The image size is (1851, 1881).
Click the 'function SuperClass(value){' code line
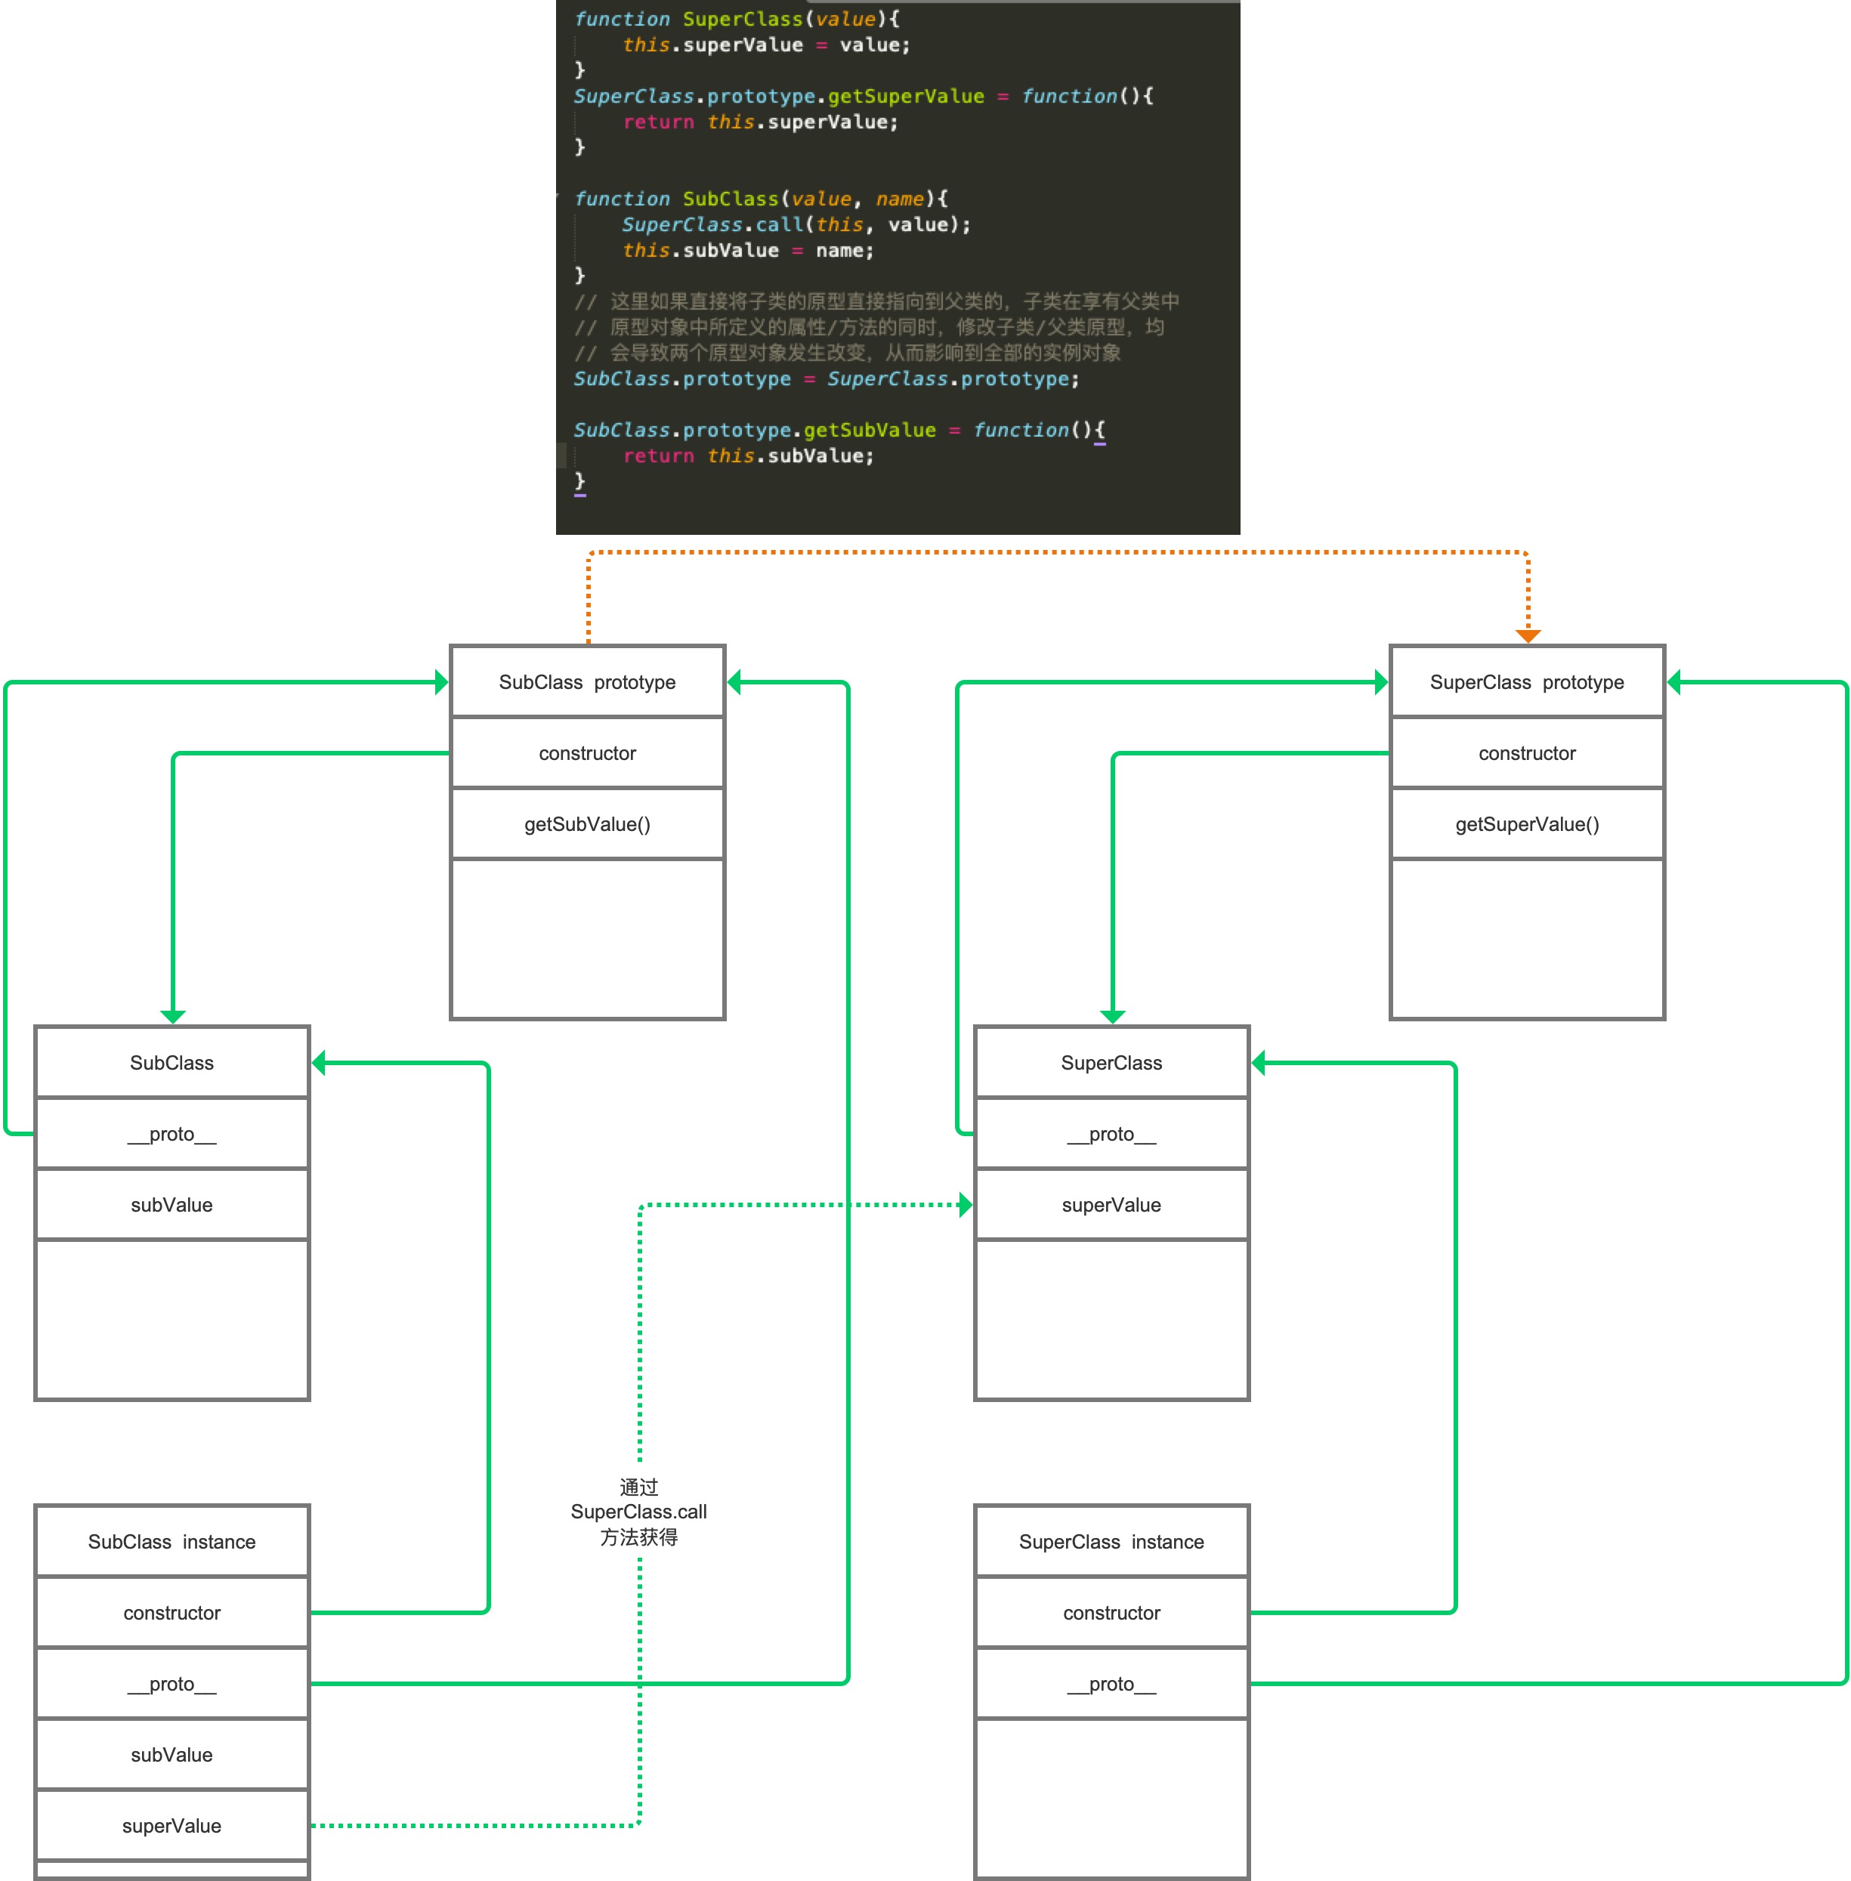737,18
